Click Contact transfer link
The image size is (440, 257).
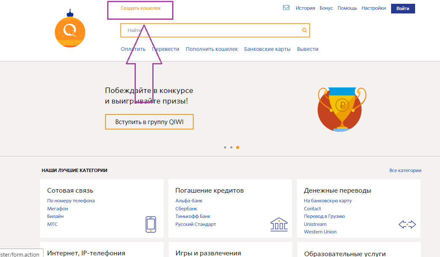[x=312, y=209]
